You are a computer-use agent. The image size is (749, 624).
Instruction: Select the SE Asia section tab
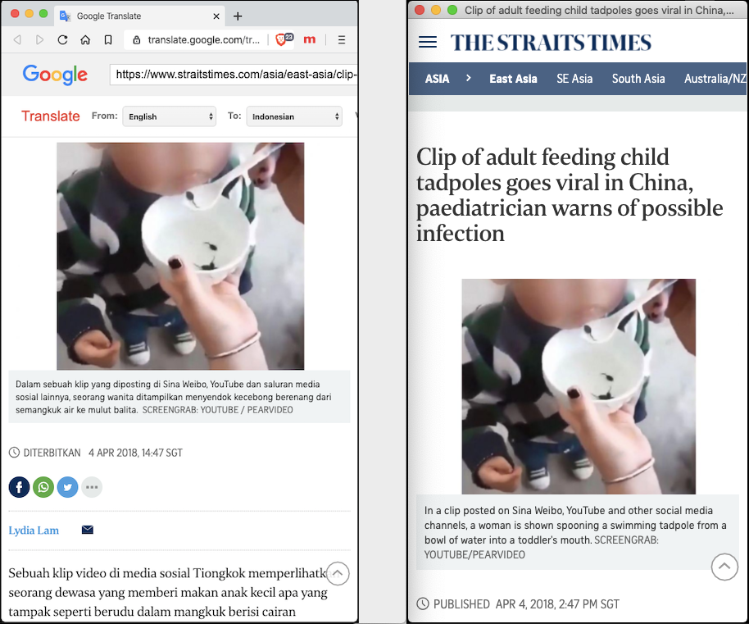point(574,79)
